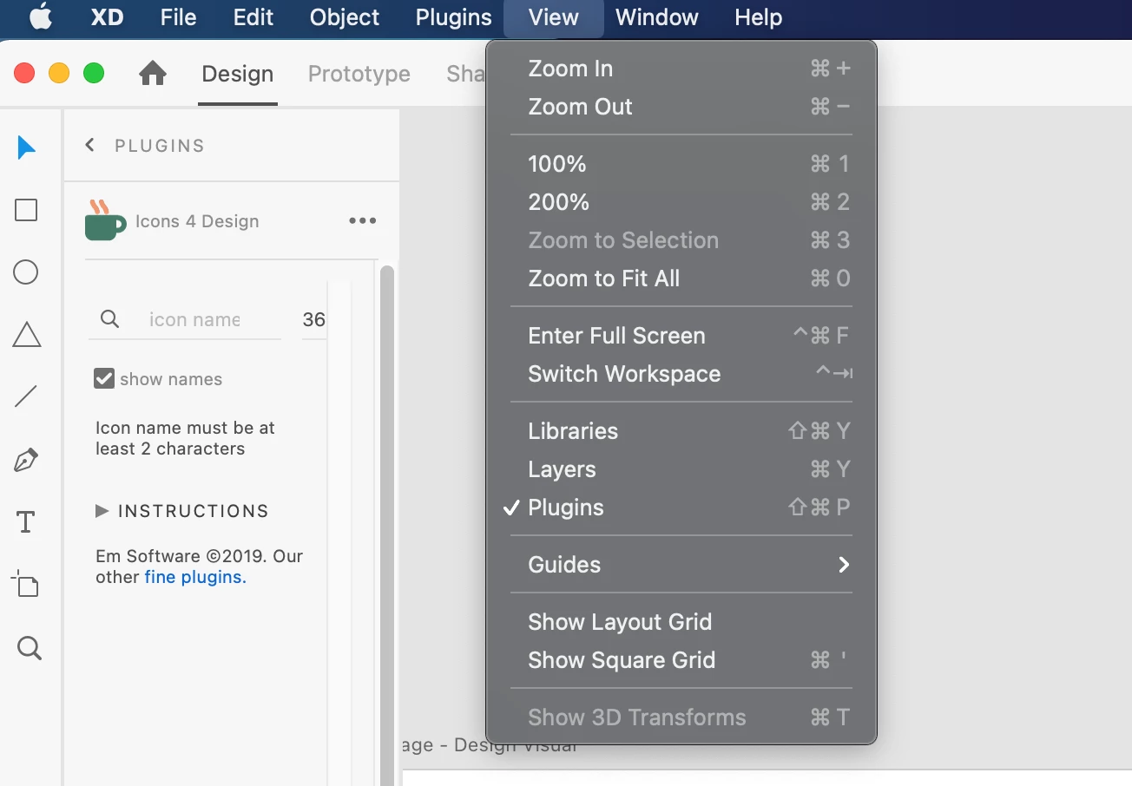Select the arrow Select tool
This screenshot has width=1132, height=786.
(26, 147)
